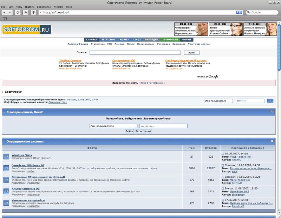The width and height of the screenshot is (281, 218).
Task: Open last post icon dated 10.06.2007, 14:36
Action: [223, 154]
